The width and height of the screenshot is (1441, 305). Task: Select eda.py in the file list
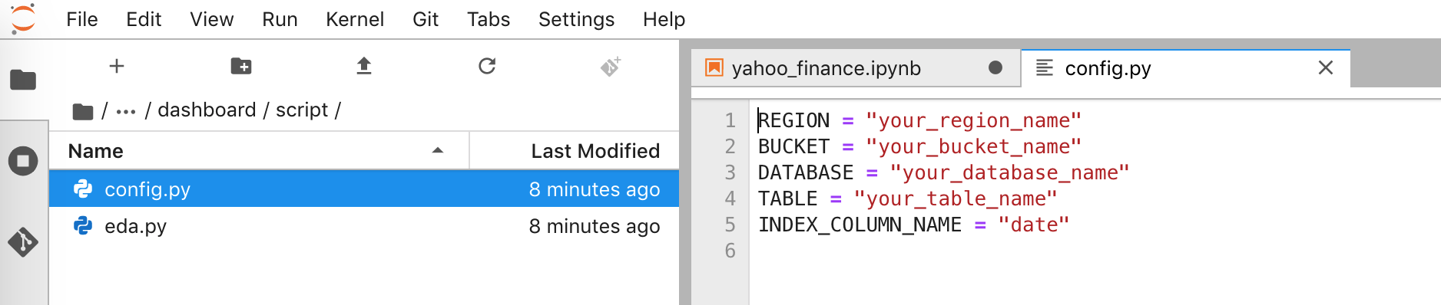tap(364, 226)
